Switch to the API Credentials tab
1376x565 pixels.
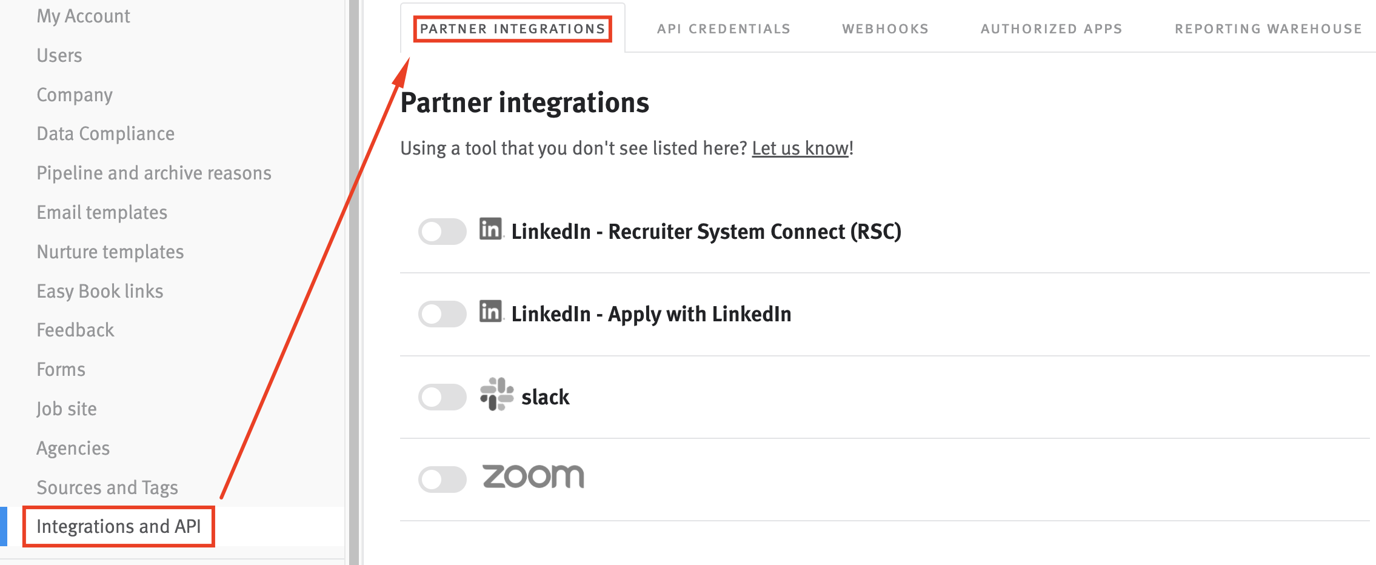(724, 28)
